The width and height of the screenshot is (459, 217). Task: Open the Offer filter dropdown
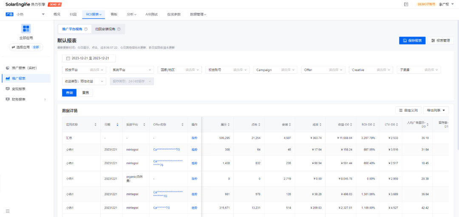click(x=323, y=70)
